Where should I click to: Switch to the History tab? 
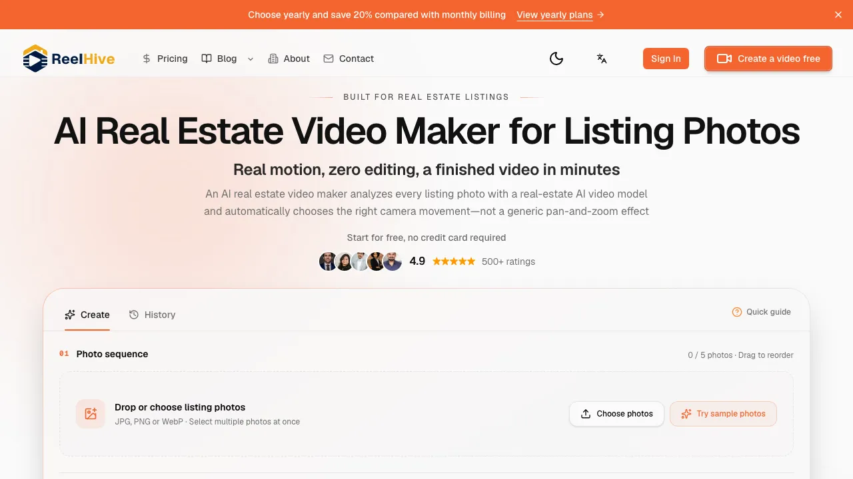pos(152,315)
